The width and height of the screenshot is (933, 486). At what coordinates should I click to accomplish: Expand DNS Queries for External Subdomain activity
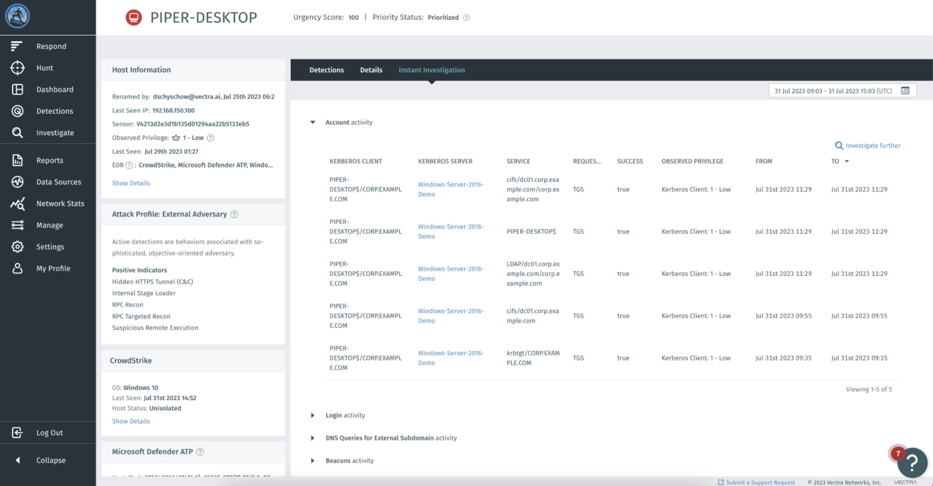click(313, 438)
